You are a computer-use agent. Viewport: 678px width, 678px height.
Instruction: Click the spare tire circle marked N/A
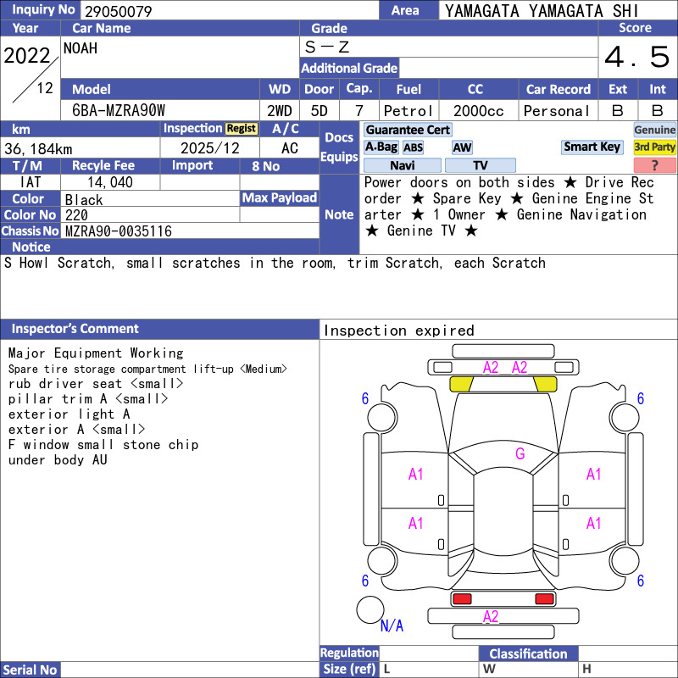point(370,609)
